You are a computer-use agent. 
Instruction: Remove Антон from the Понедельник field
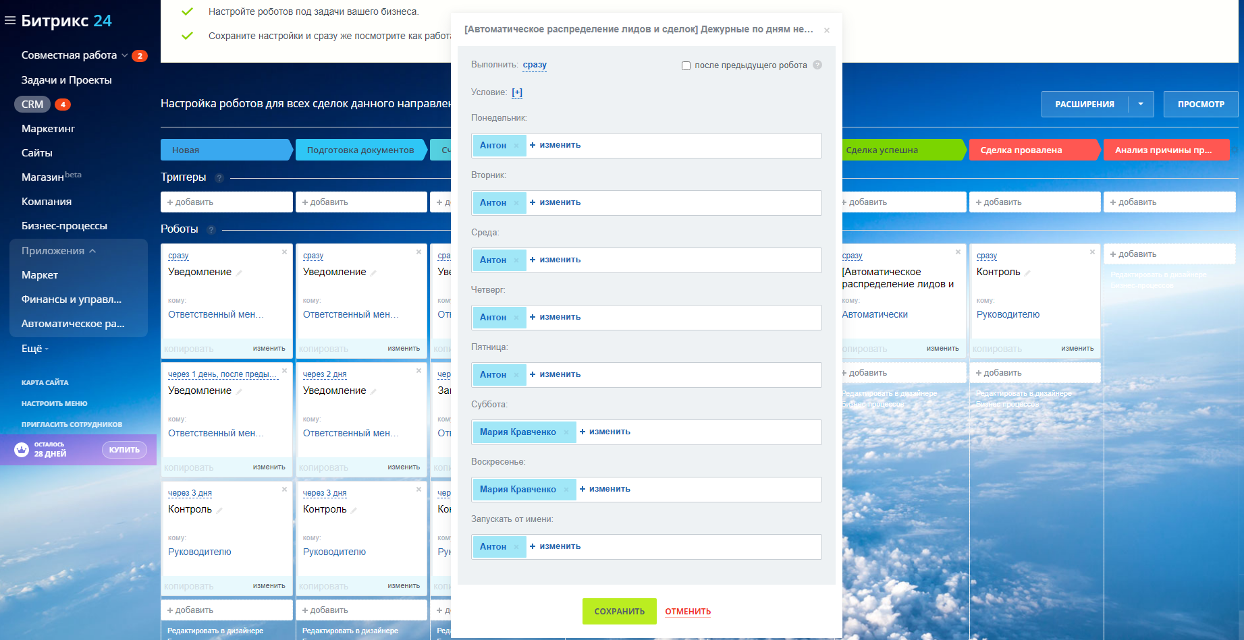pyautogui.click(x=516, y=146)
